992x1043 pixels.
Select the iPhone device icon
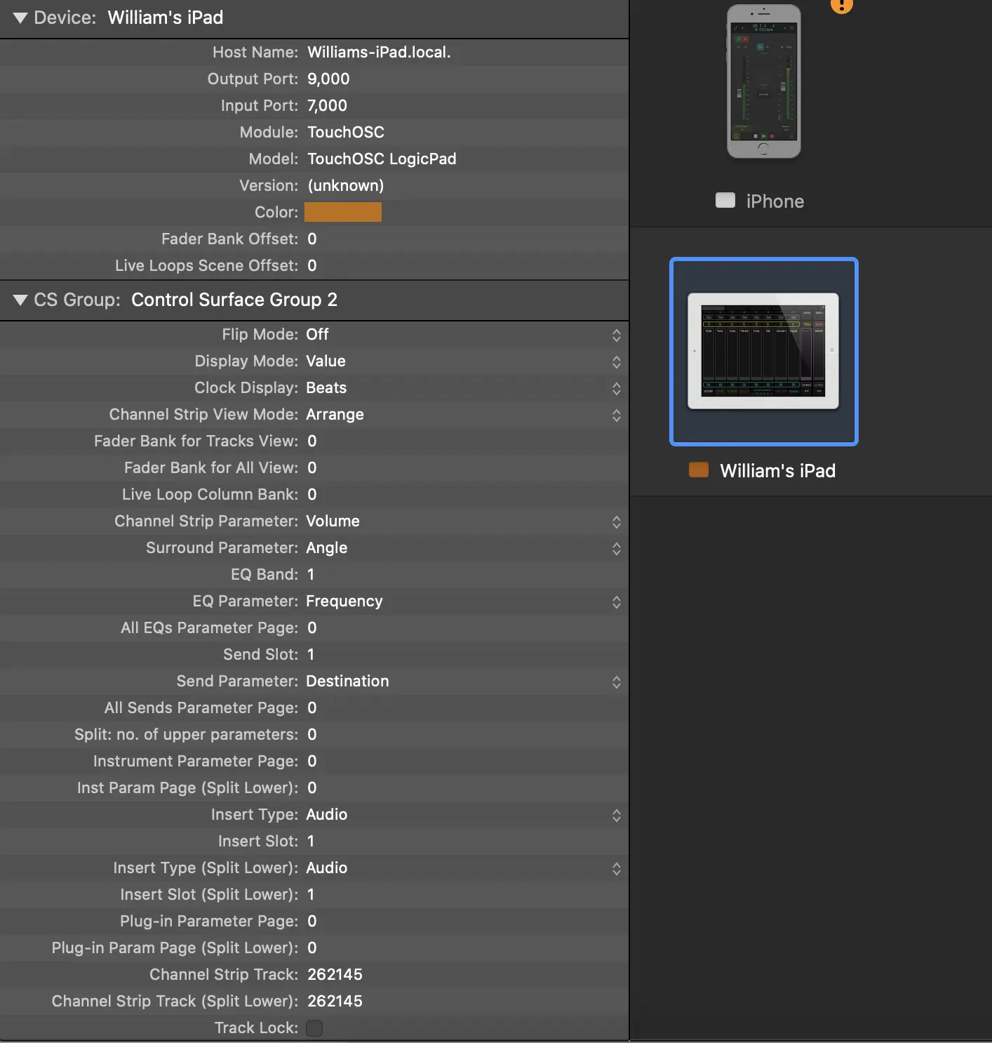pos(763,82)
